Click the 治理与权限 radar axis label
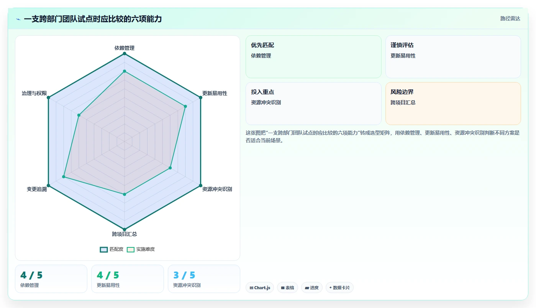 (34, 93)
